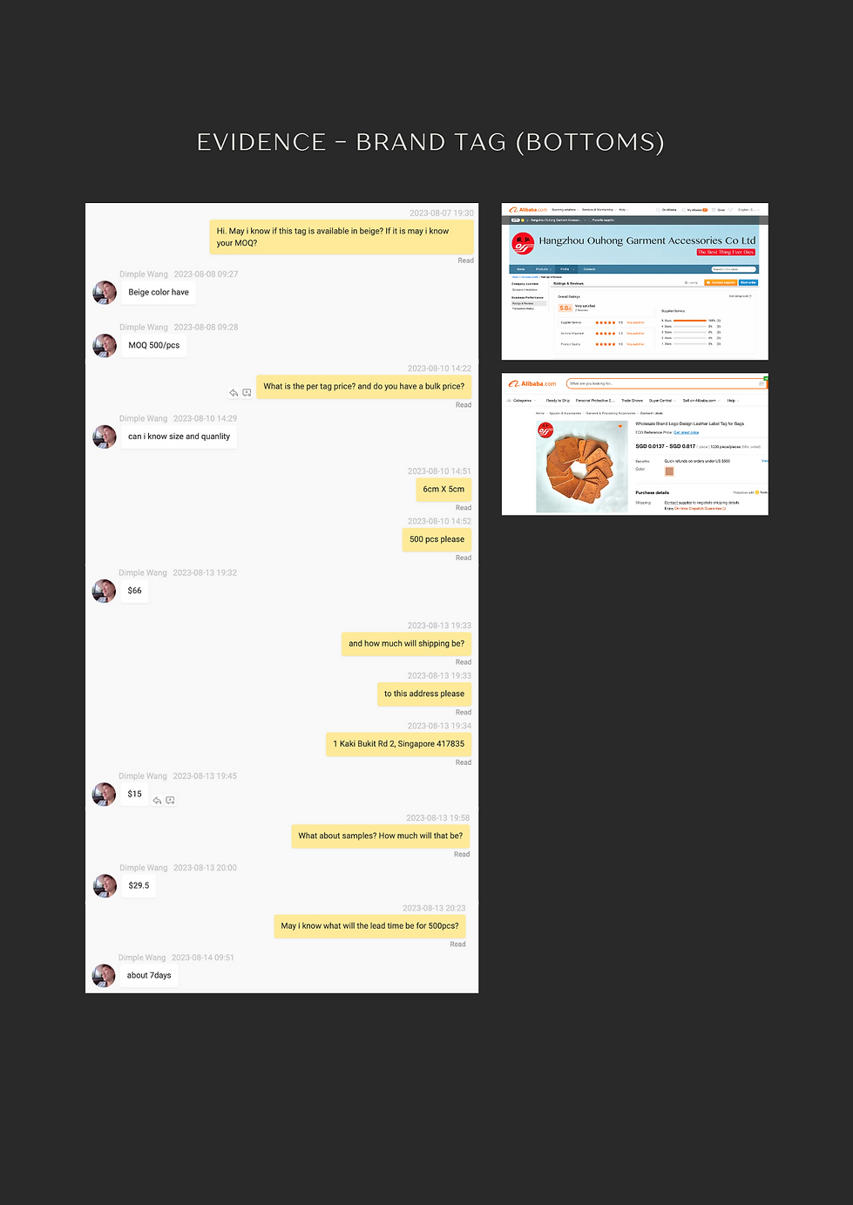
Task: Click the Alibaba.com logo on the supplier page
Action: click(528, 209)
